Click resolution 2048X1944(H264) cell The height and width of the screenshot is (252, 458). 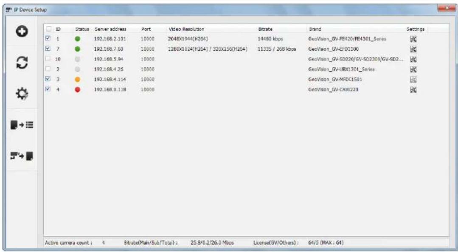pyautogui.click(x=188, y=39)
